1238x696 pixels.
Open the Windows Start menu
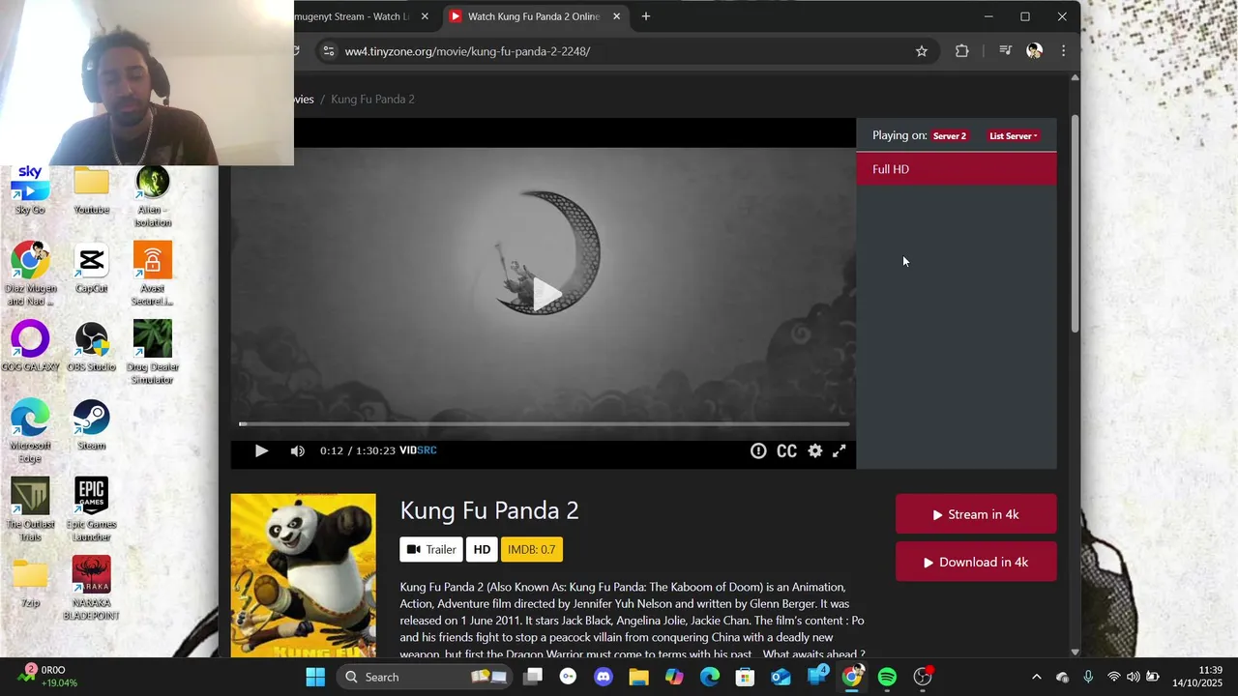(x=315, y=677)
